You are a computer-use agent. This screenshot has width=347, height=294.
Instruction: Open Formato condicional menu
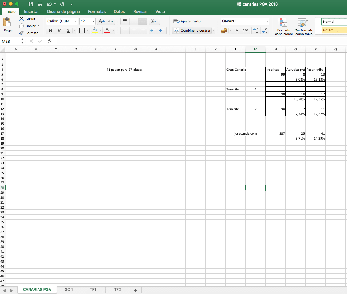(x=284, y=26)
